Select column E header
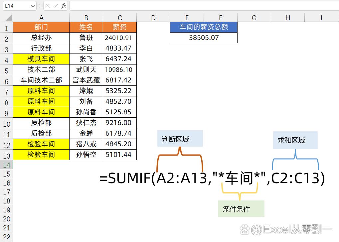Image resolution: width=339 pixels, height=242 pixels. point(187,18)
